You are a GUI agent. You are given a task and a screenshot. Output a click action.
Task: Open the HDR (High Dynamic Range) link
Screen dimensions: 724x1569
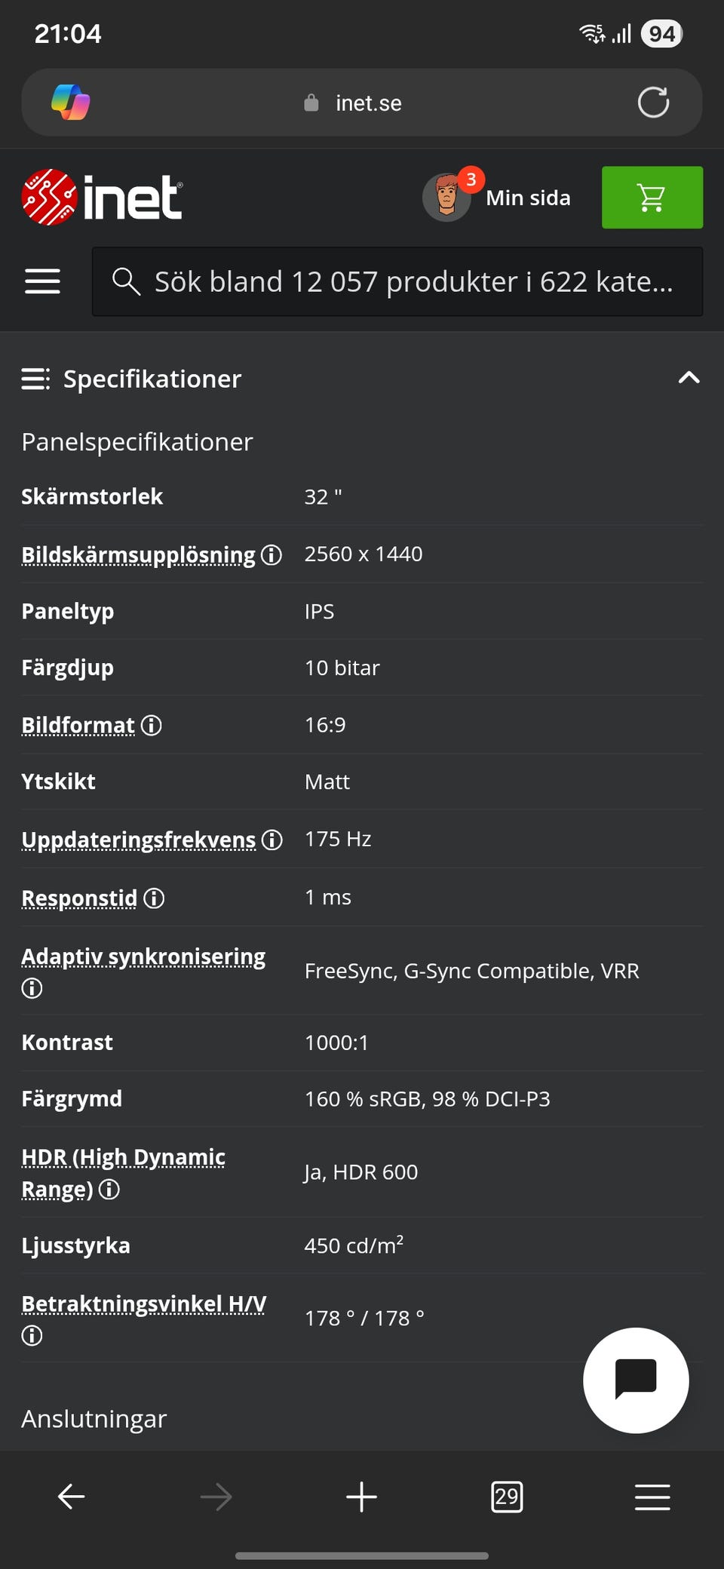click(x=123, y=1157)
